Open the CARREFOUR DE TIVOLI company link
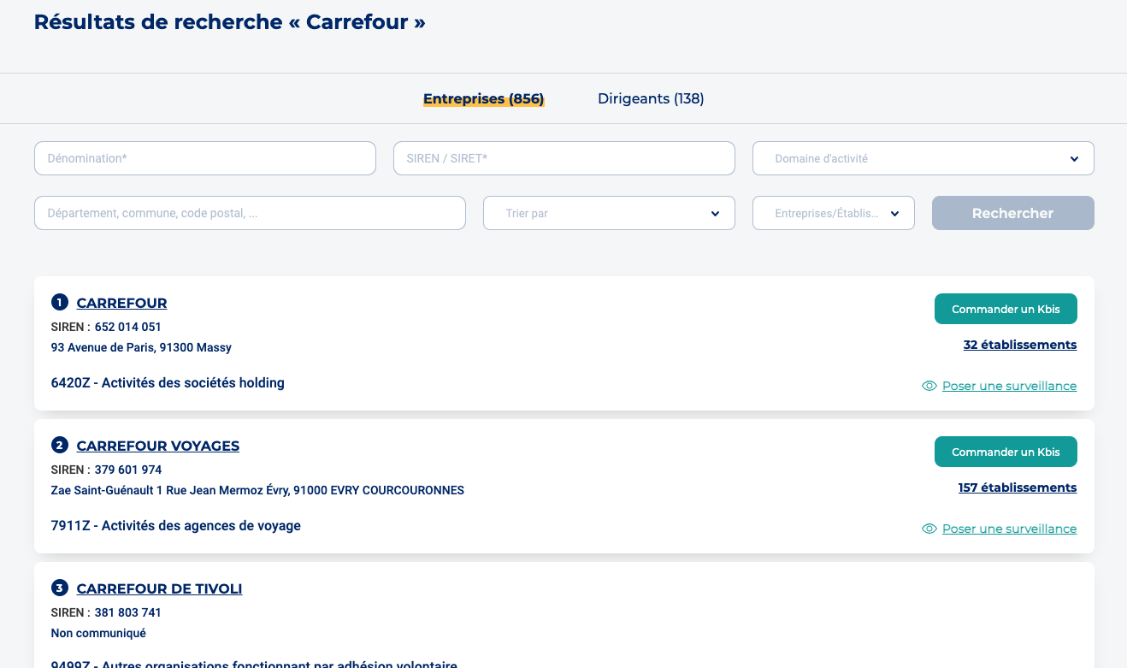 coord(160,588)
